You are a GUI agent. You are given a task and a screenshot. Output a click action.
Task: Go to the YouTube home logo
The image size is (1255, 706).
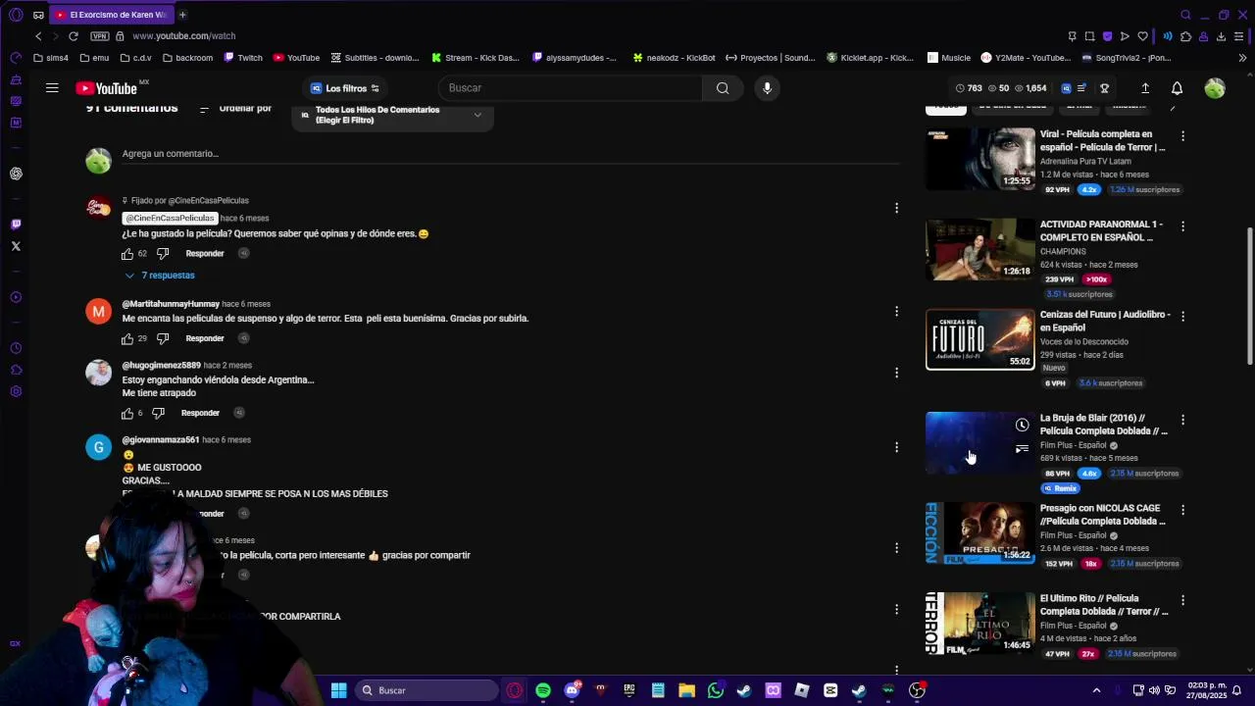click(x=106, y=88)
